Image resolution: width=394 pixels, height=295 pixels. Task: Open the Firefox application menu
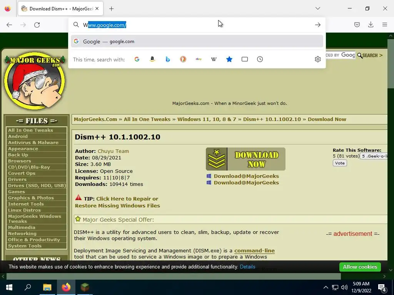tap(384, 25)
